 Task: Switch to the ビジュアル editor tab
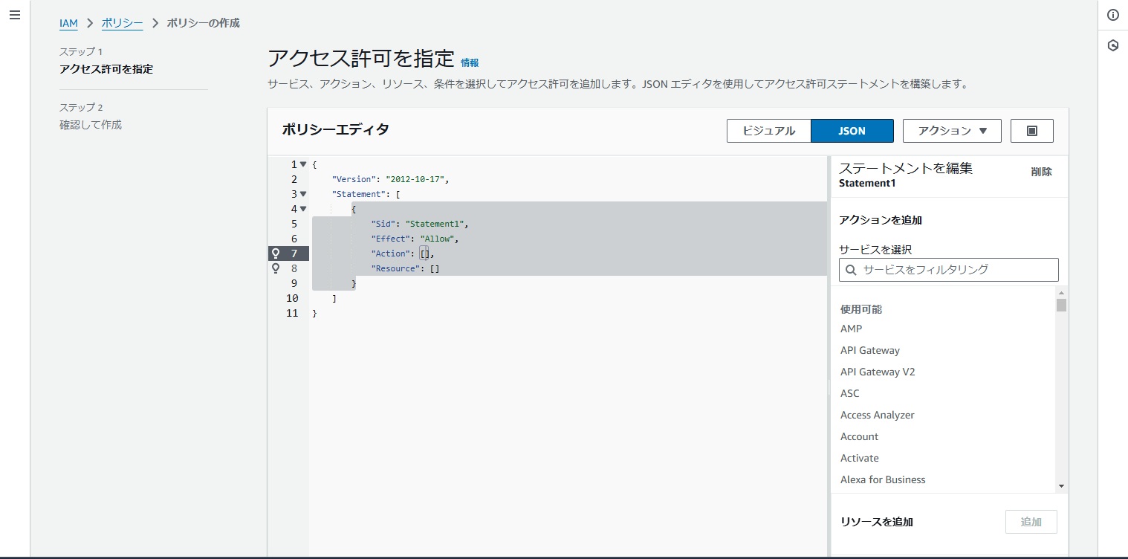[768, 130]
